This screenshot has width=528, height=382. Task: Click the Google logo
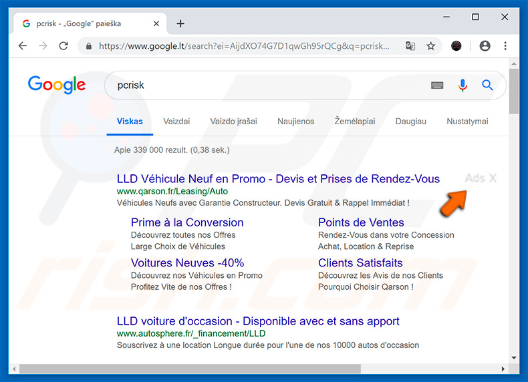pos(57,84)
